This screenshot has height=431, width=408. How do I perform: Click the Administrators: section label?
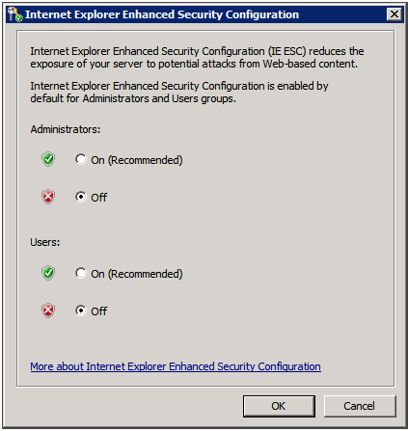(66, 129)
